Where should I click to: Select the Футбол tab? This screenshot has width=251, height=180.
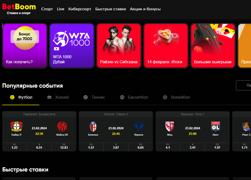tap(21, 97)
